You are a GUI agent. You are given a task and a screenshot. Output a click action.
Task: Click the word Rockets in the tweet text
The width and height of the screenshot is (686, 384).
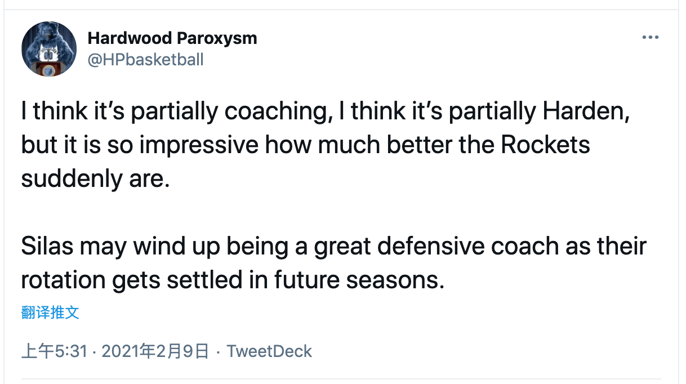tap(545, 145)
